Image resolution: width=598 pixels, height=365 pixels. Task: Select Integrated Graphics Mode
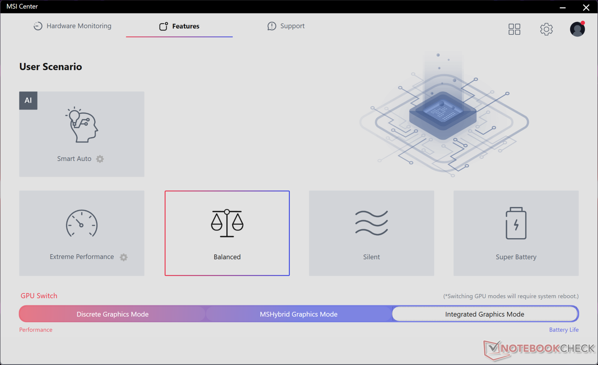[x=484, y=314]
